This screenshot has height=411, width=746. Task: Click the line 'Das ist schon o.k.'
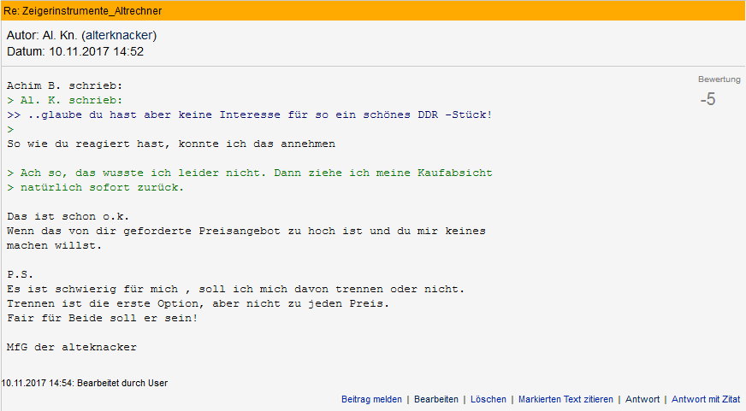68,217
